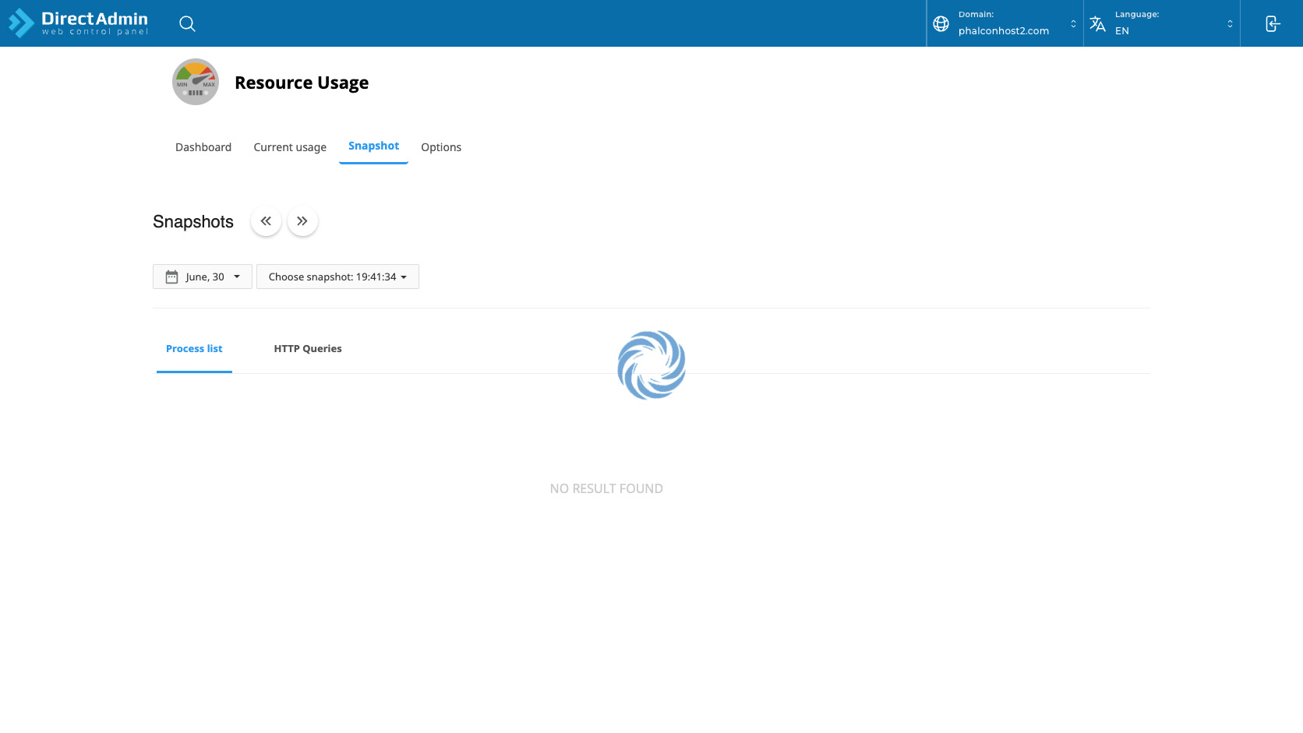The image size is (1303, 733).
Task: Click the NO RESULT FOUND message
Action: pos(606,488)
